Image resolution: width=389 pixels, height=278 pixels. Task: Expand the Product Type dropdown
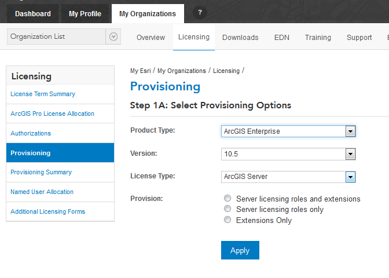pyautogui.click(x=350, y=131)
